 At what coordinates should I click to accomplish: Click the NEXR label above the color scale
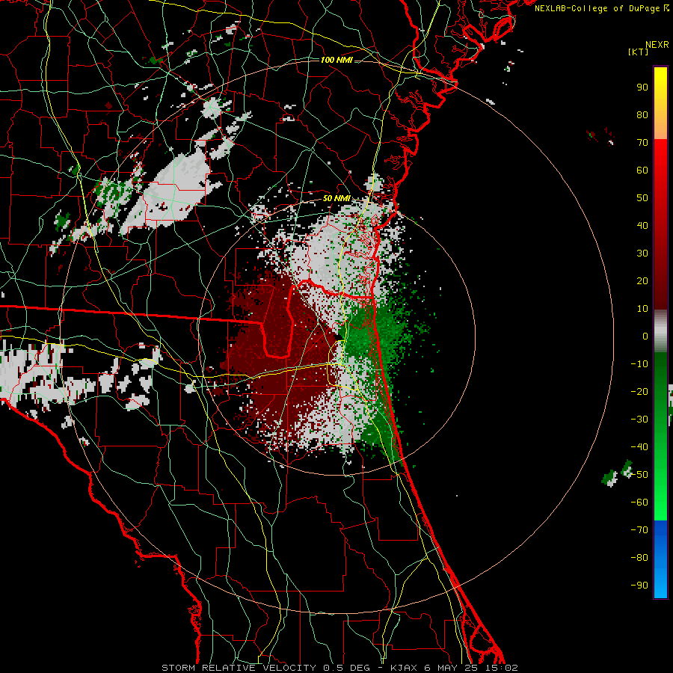[657, 45]
